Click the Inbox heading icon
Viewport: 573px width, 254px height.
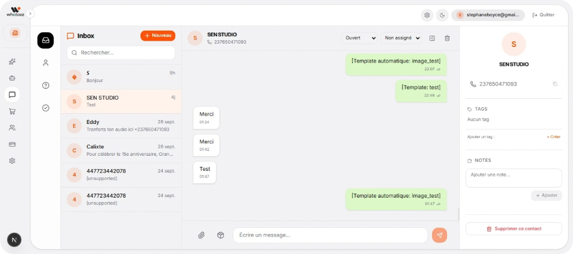pos(71,36)
